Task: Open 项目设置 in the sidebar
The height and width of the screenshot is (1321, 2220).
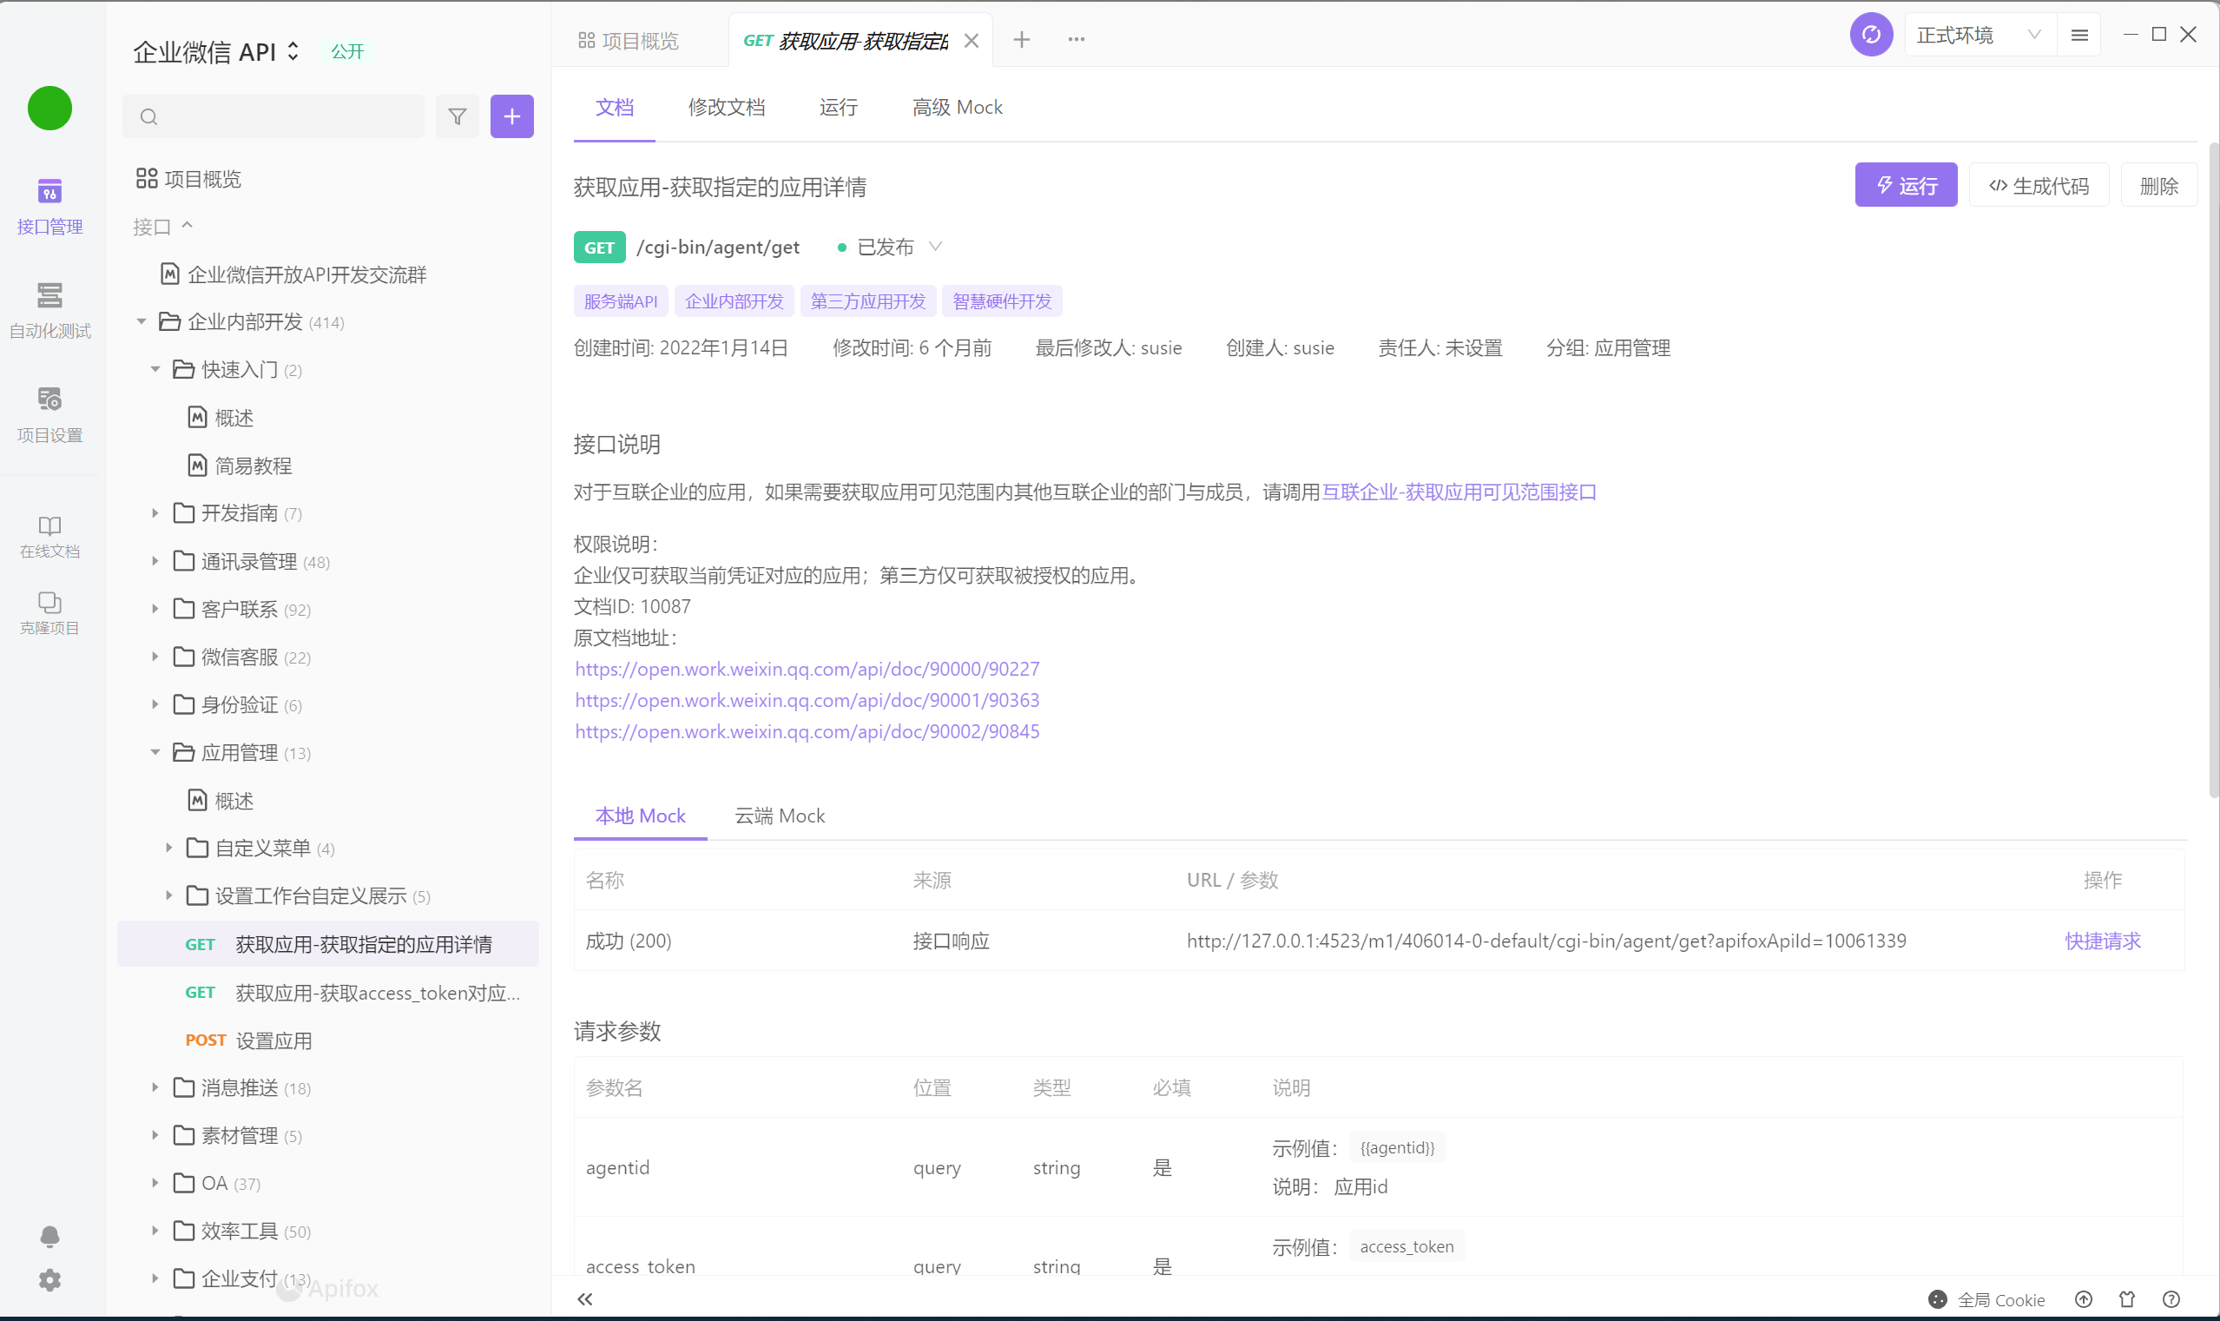Action: (x=49, y=414)
